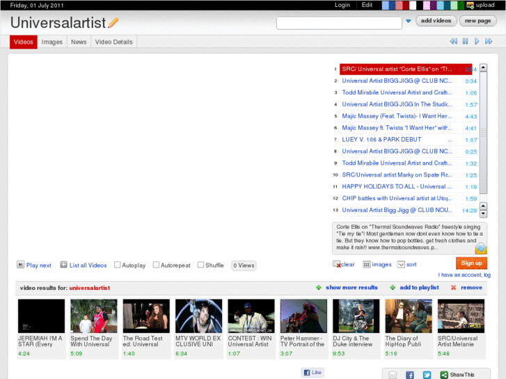Clear the playlist with the clear icon

tap(337, 264)
